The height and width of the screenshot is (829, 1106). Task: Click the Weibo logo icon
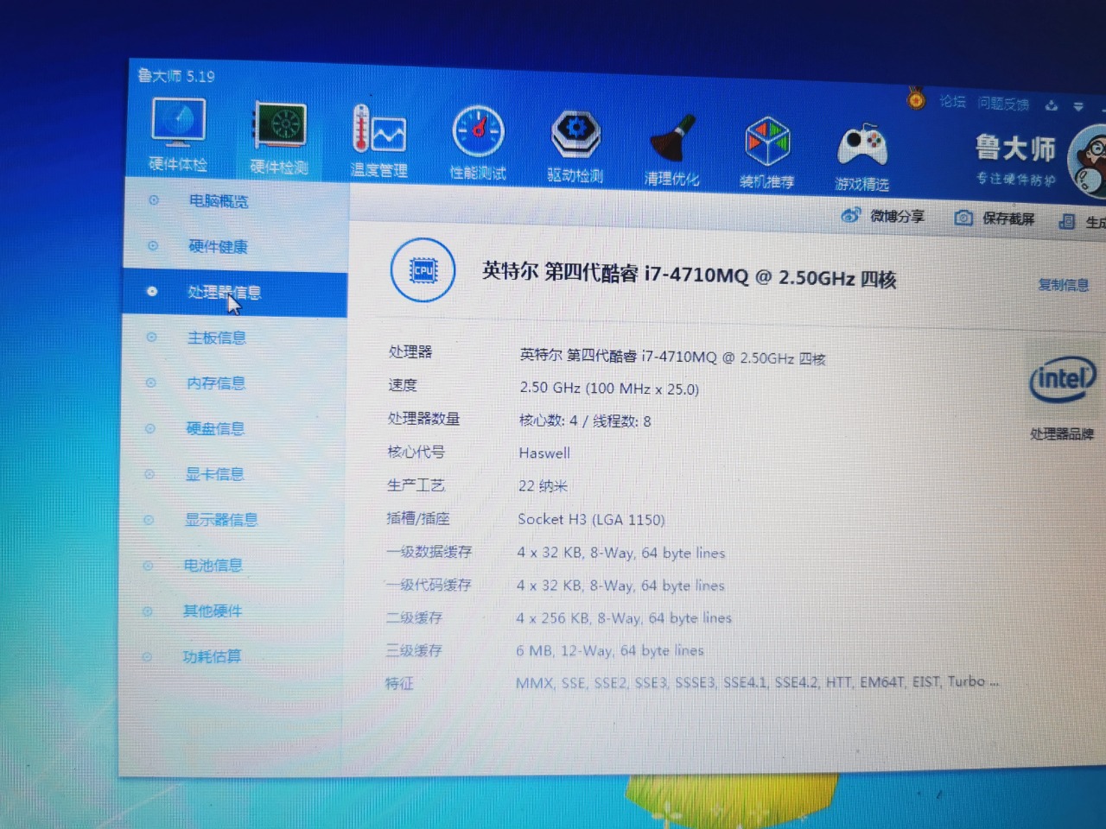[x=851, y=215]
